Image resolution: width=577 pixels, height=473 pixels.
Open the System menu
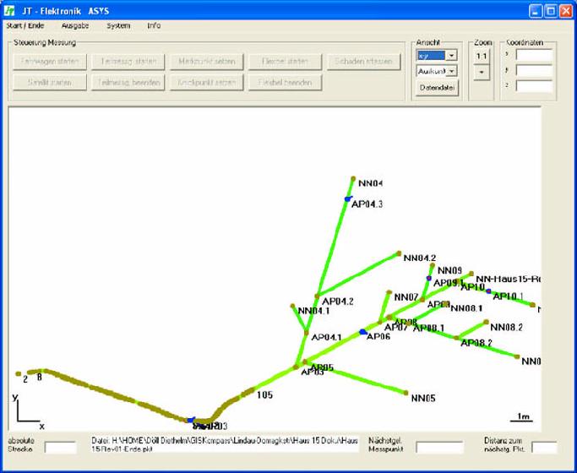click(118, 25)
